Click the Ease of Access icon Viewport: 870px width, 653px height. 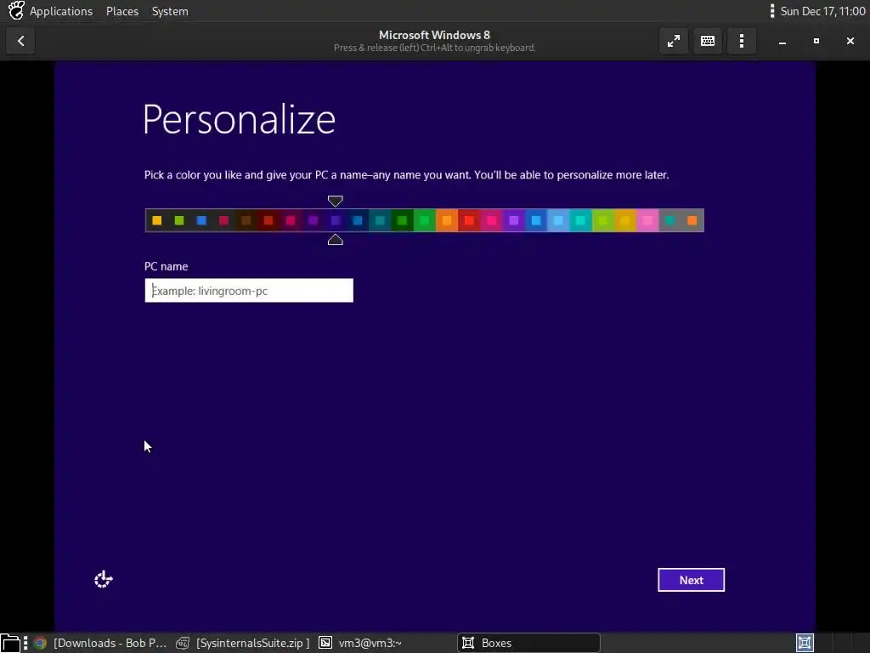(x=103, y=580)
